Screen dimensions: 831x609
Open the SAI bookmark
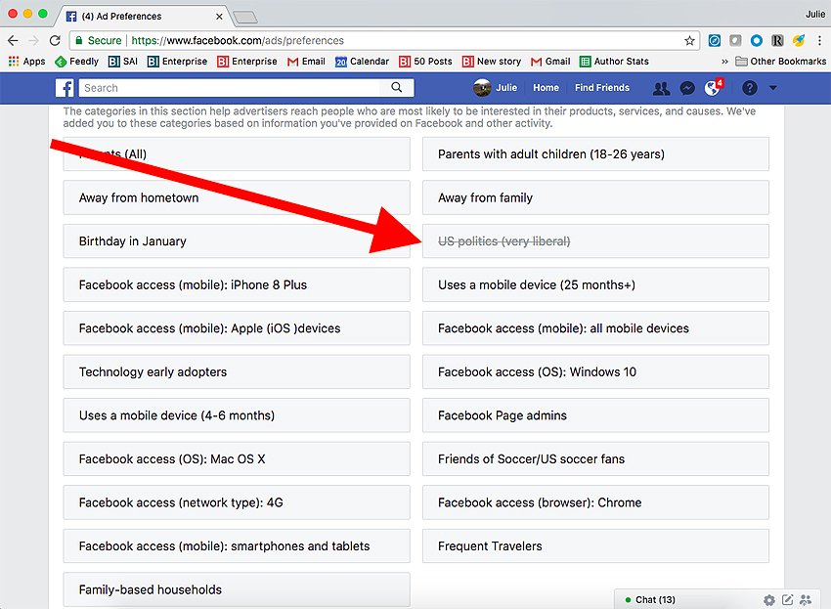(123, 62)
